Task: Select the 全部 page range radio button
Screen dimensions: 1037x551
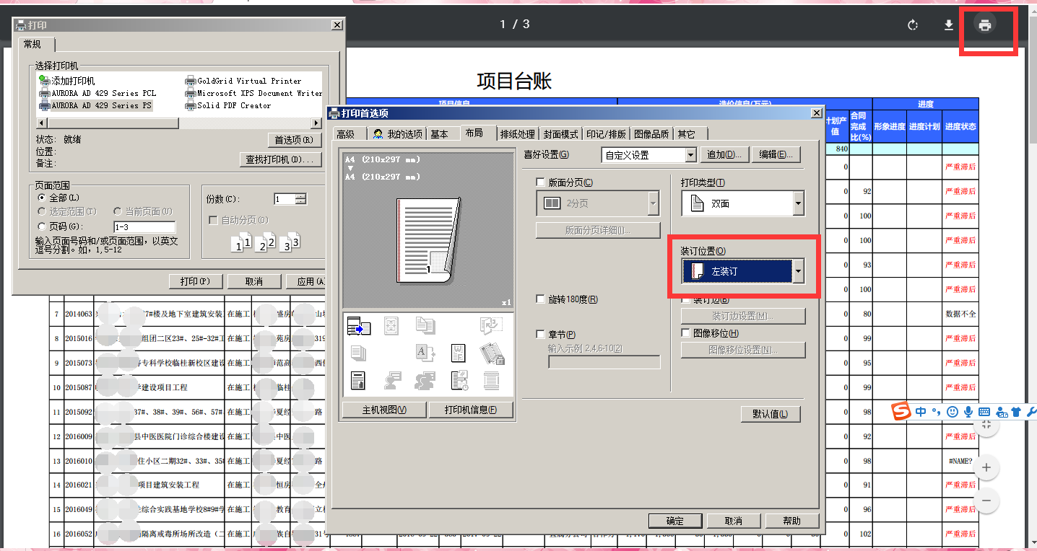Action: click(x=41, y=197)
